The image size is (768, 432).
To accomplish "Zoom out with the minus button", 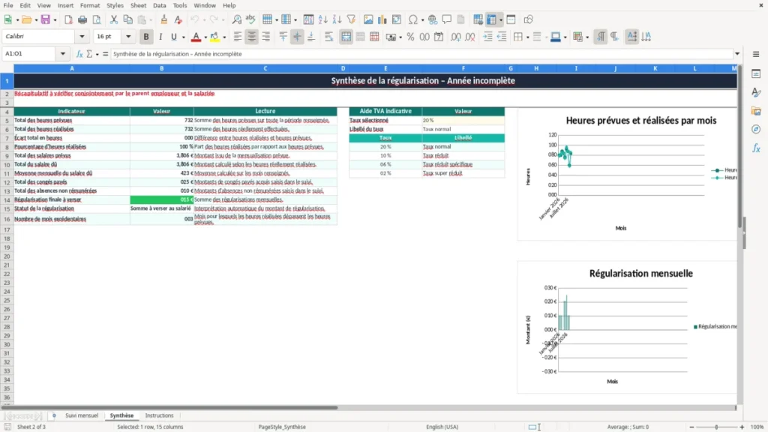I will [x=691, y=427].
